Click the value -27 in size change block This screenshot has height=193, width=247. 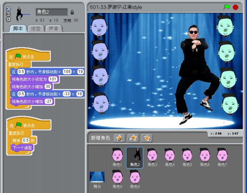[x=49, y=101]
